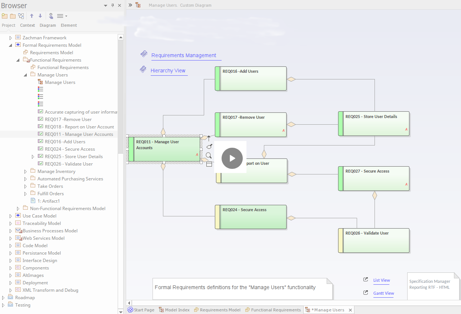Viewport: 461px width, 314px height.
Task: Click the Quick Linker arrow beside REQ011
Action: coord(209,138)
